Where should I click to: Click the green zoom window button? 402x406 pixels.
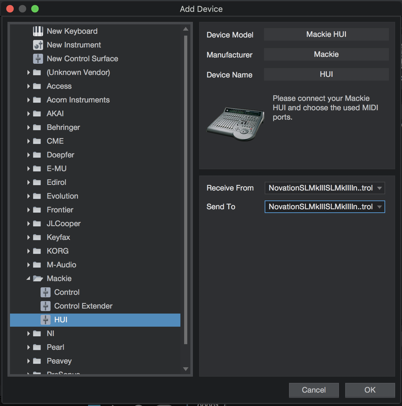coord(35,9)
